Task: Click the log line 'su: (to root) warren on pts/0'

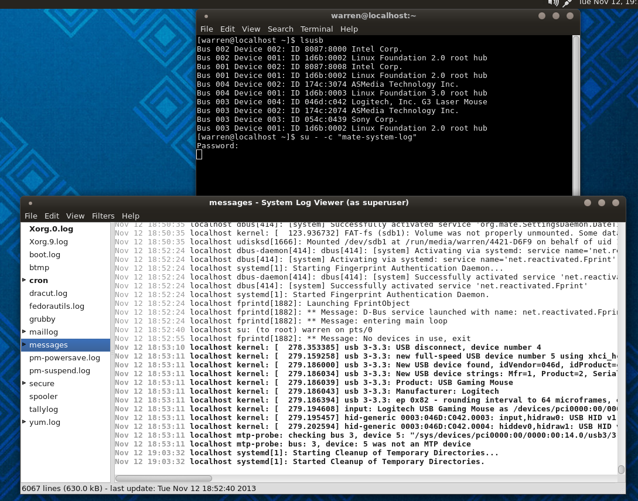Action: pyautogui.click(x=243, y=330)
